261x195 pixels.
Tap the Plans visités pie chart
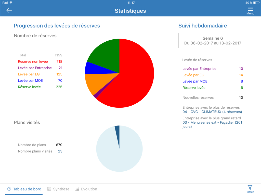coord(119,149)
